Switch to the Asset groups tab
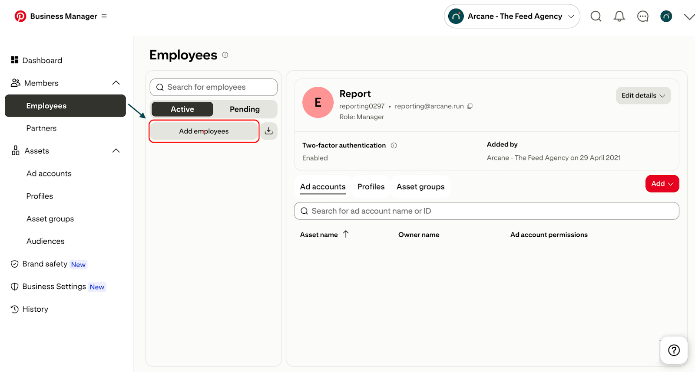 point(420,187)
